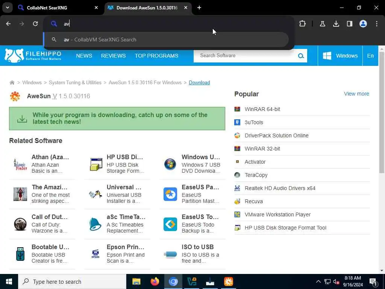
Task: Open Activator in Popular list
Action: click(255, 162)
